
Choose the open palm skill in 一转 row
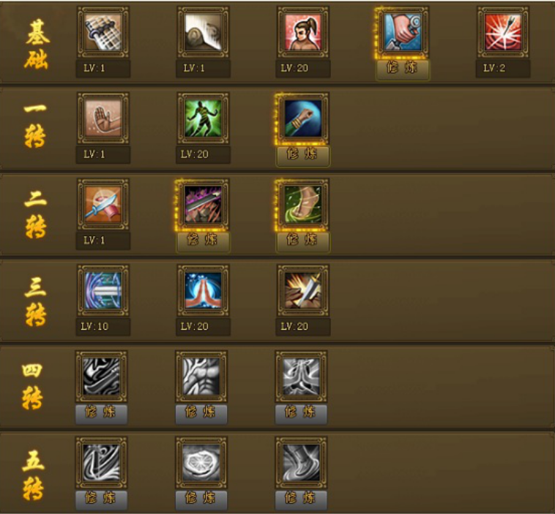point(103,118)
